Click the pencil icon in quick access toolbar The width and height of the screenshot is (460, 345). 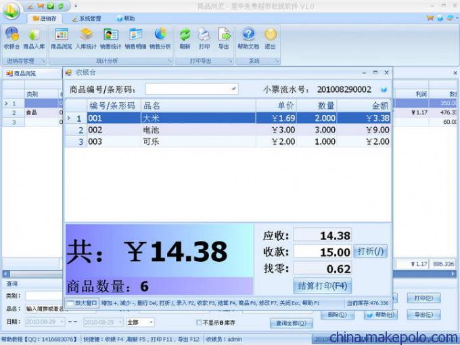[30, 6]
